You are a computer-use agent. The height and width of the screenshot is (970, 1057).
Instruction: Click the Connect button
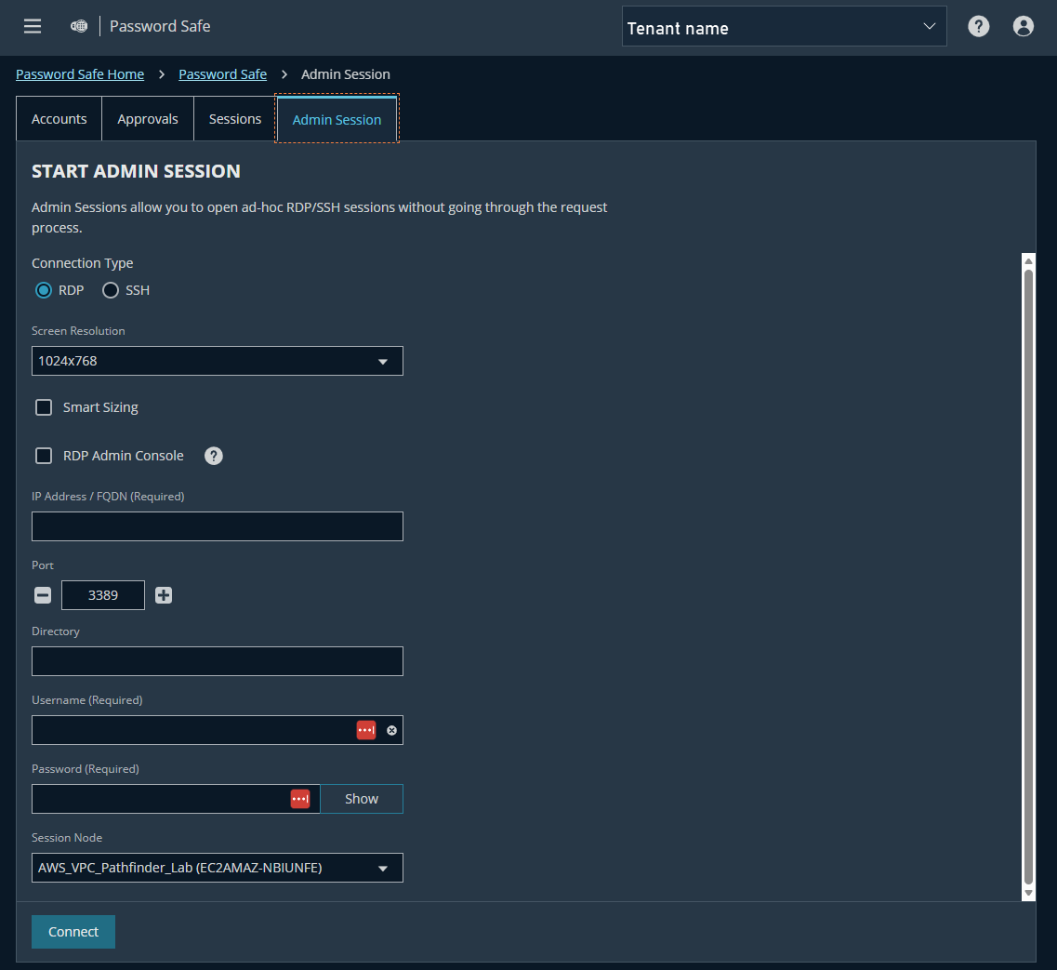(x=73, y=930)
